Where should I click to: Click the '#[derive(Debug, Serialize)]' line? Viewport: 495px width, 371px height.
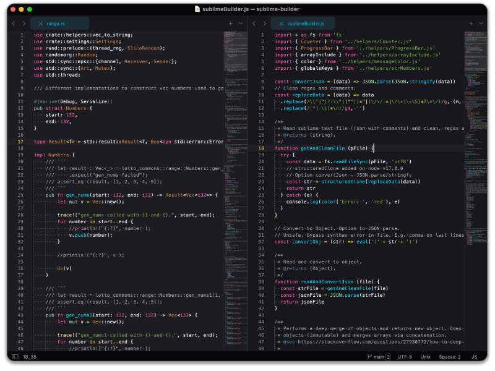[x=73, y=101]
